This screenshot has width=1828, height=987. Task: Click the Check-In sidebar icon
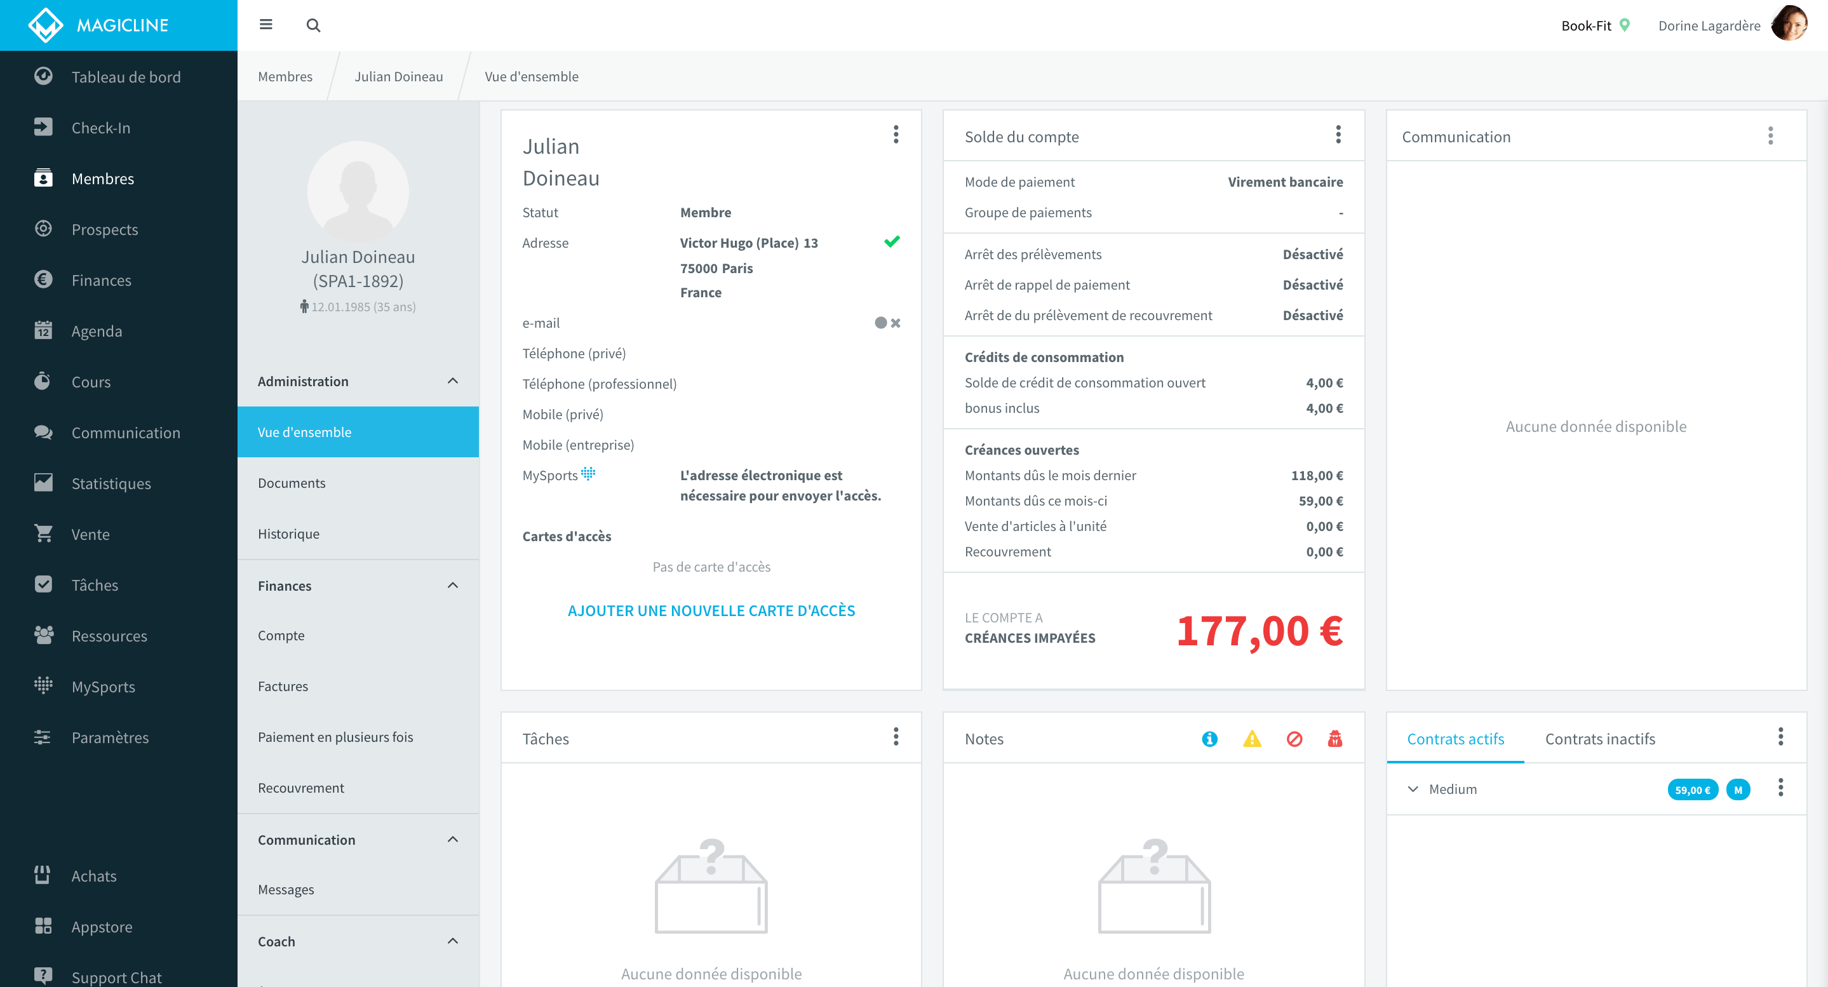coord(43,126)
